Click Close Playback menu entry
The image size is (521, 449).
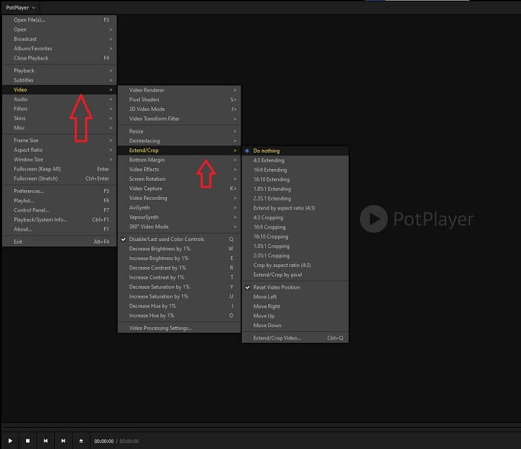click(60, 58)
